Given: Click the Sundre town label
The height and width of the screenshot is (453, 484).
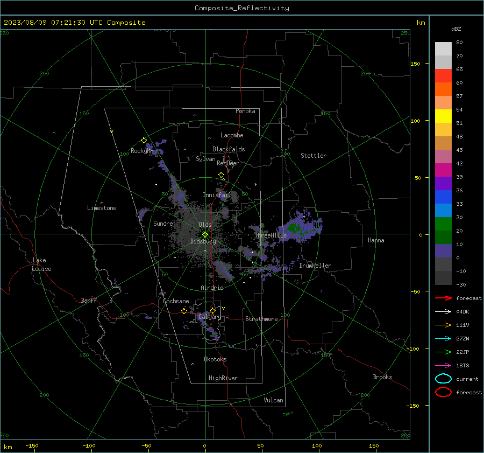Looking at the screenshot, I should point(163,223).
